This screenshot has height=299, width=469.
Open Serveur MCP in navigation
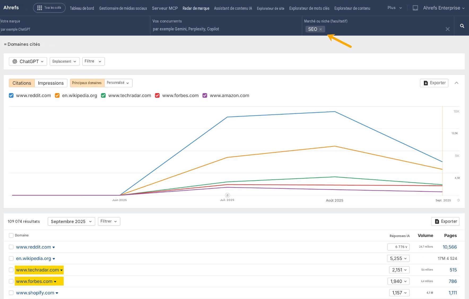tap(165, 8)
